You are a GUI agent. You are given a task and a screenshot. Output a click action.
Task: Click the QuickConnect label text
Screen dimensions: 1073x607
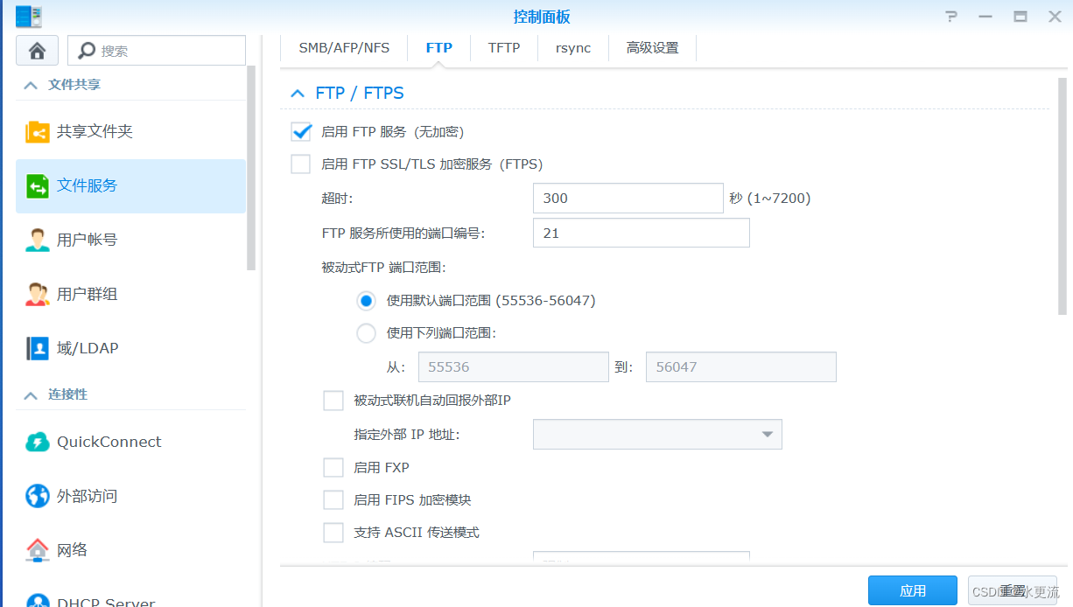click(109, 442)
